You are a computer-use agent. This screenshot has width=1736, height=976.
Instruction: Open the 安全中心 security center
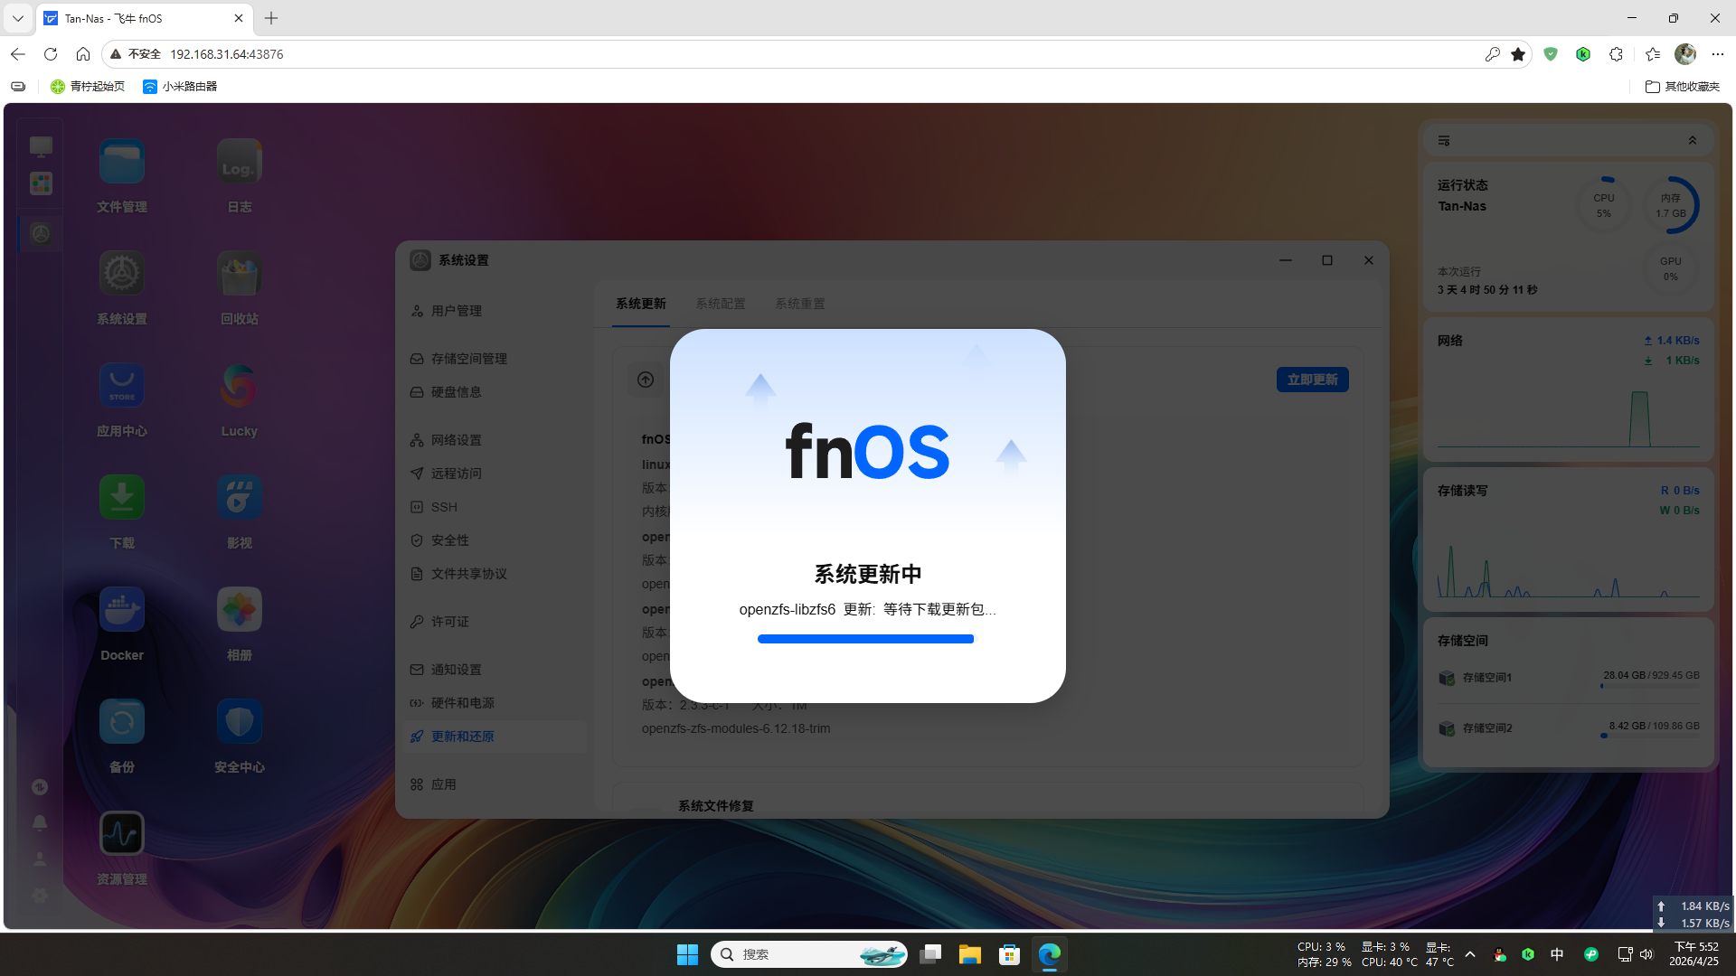pyautogui.click(x=239, y=722)
